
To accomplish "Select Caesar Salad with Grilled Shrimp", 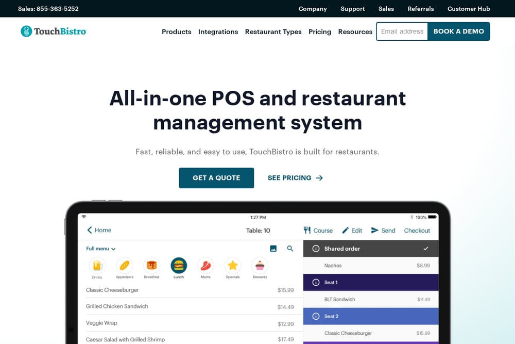I will pos(190,339).
